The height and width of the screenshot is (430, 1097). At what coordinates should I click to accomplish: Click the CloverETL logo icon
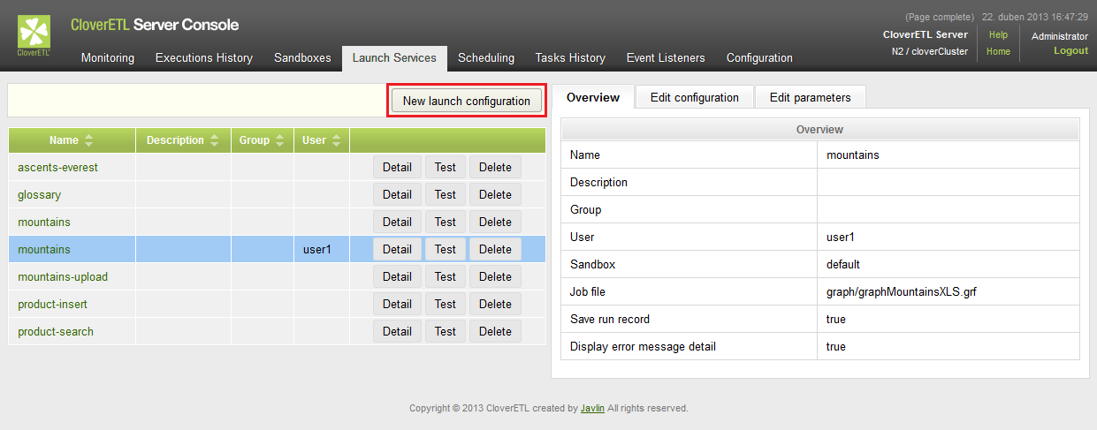tap(34, 35)
